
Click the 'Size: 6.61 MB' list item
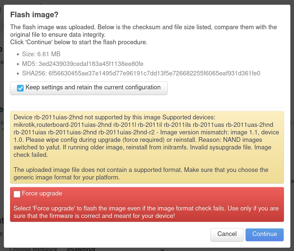point(41,54)
